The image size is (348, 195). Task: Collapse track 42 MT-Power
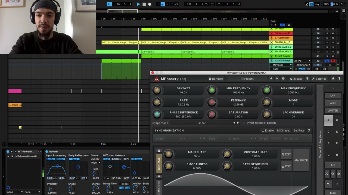[x=271, y=61]
